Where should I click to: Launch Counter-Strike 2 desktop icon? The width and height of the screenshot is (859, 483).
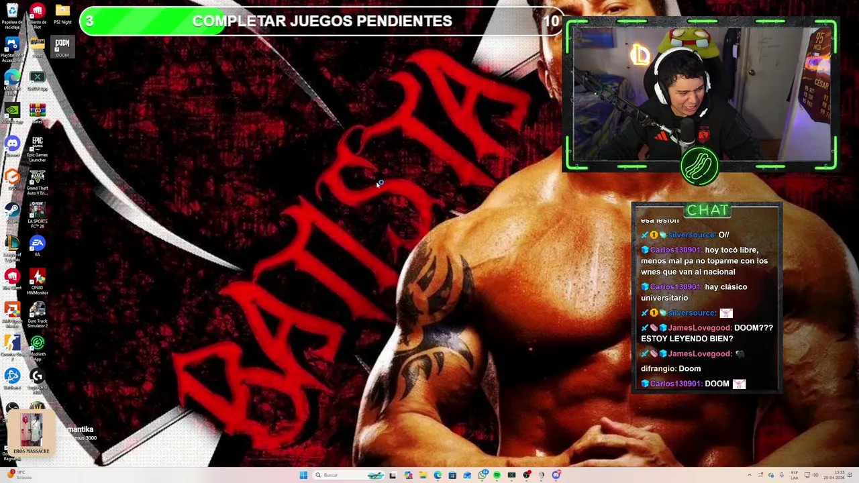click(12, 348)
